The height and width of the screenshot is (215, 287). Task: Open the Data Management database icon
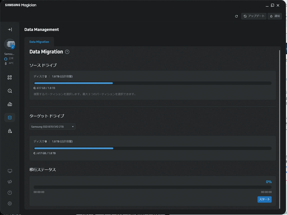(10, 117)
